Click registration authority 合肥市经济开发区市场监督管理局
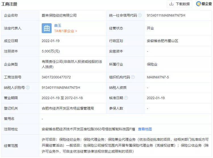This screenshot has height=158, width=213. [x=68, y=108]
